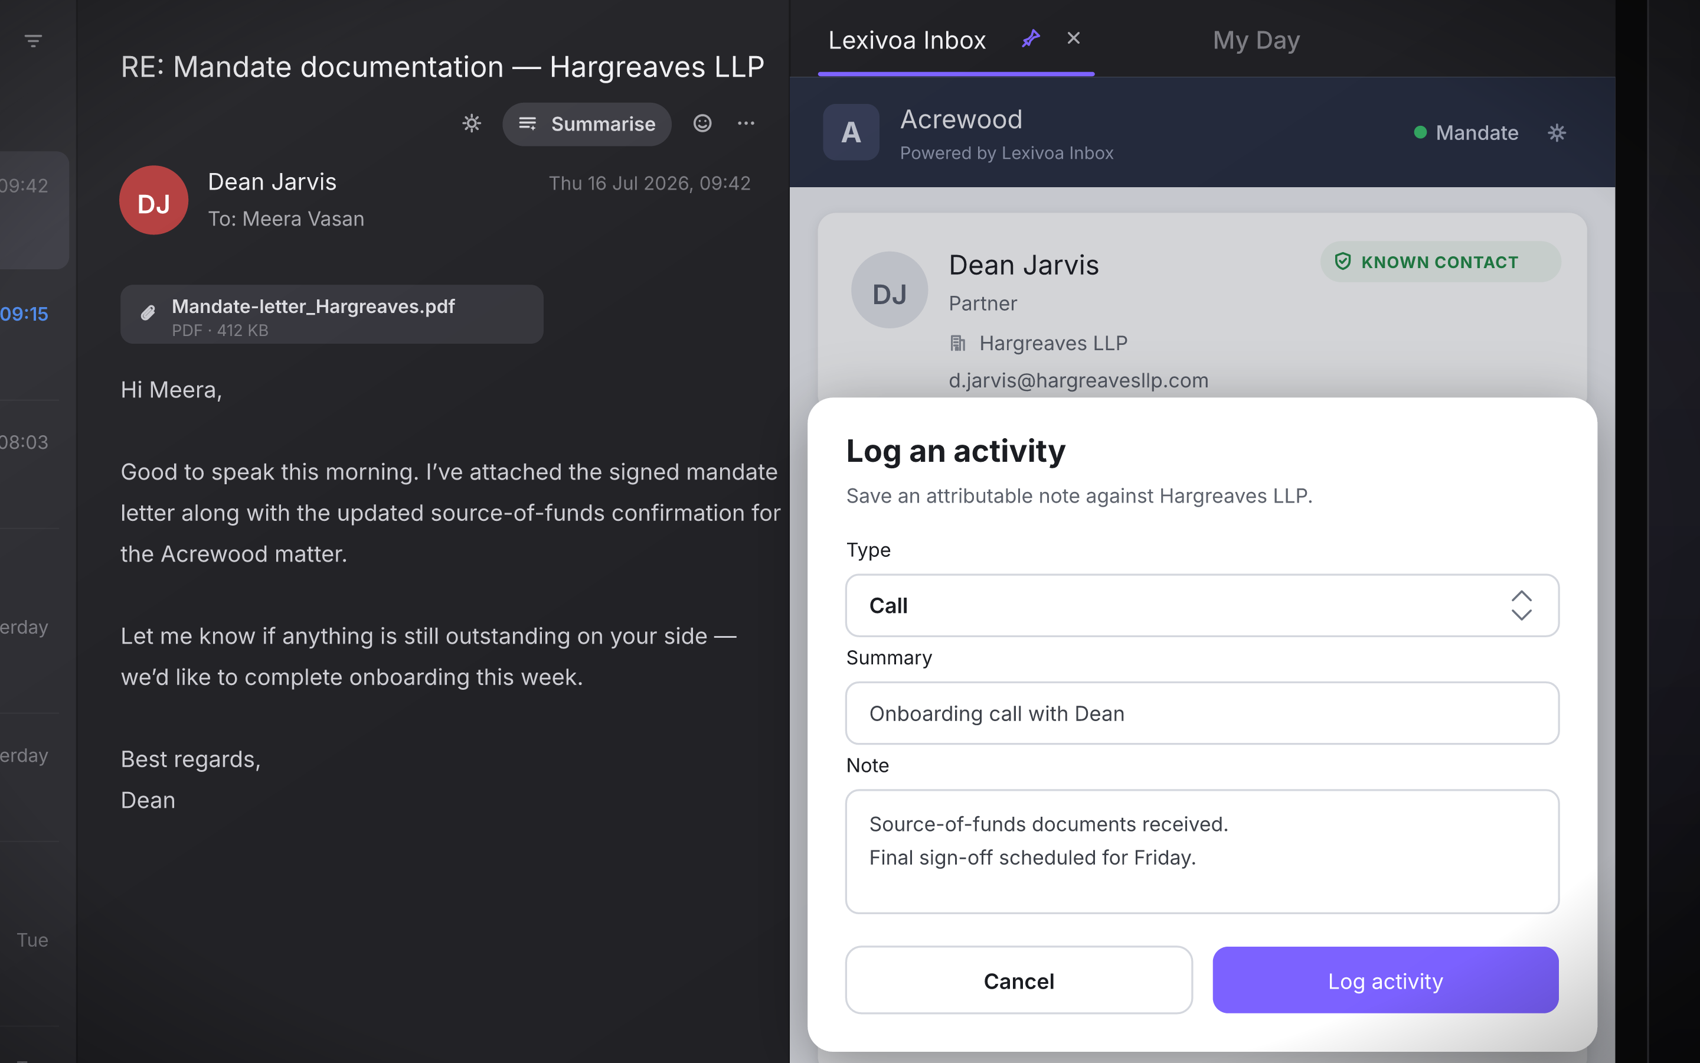
Task: Open the emoji reaction icon
Action: 702,124
